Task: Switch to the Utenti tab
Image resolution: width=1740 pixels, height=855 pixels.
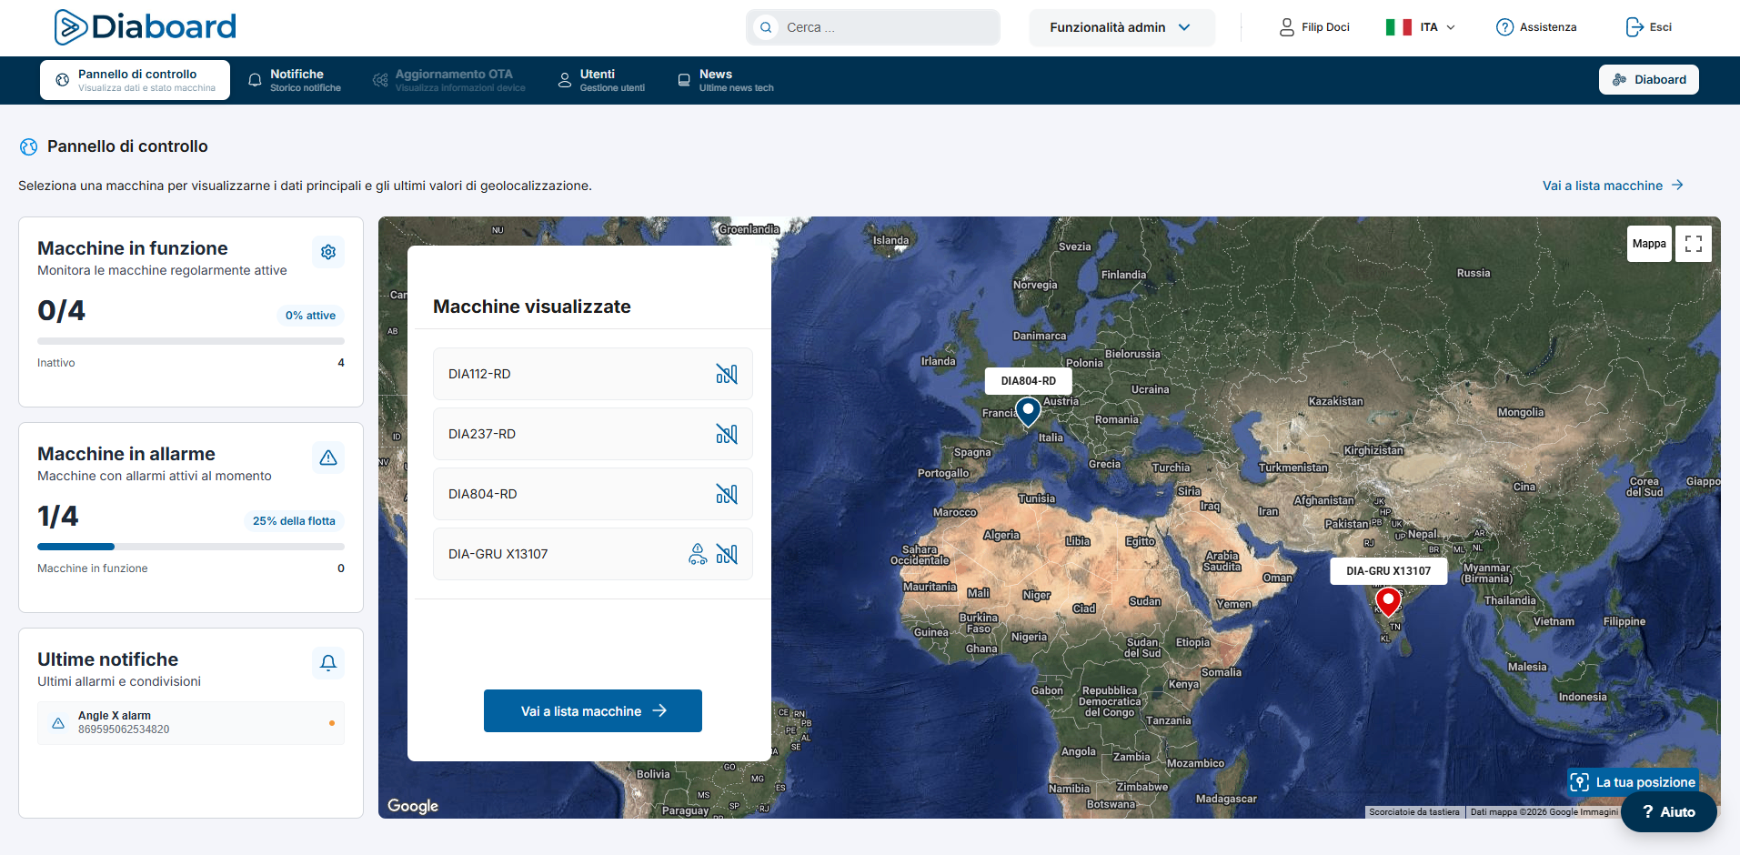Action: click(601, 80)
